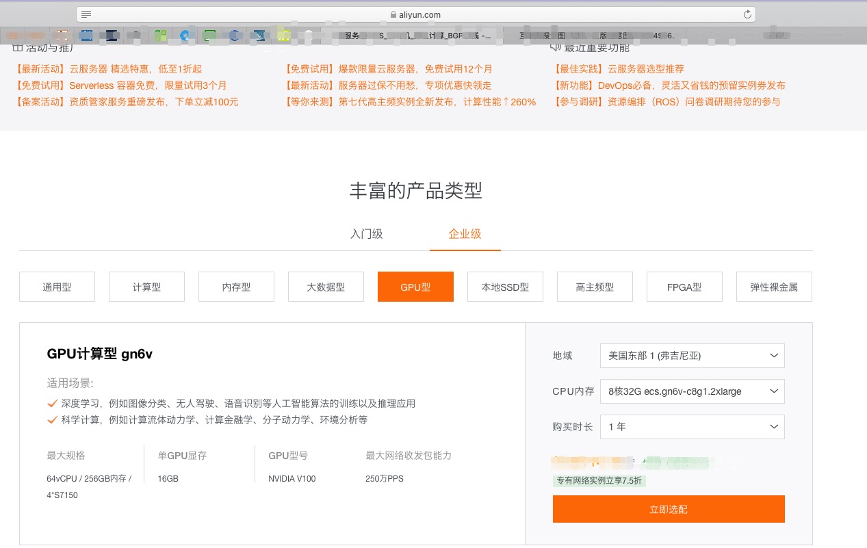Open Serverless 容器免费 trial link
Viewport: 867px width, 548px height.
tap(120, 86)
